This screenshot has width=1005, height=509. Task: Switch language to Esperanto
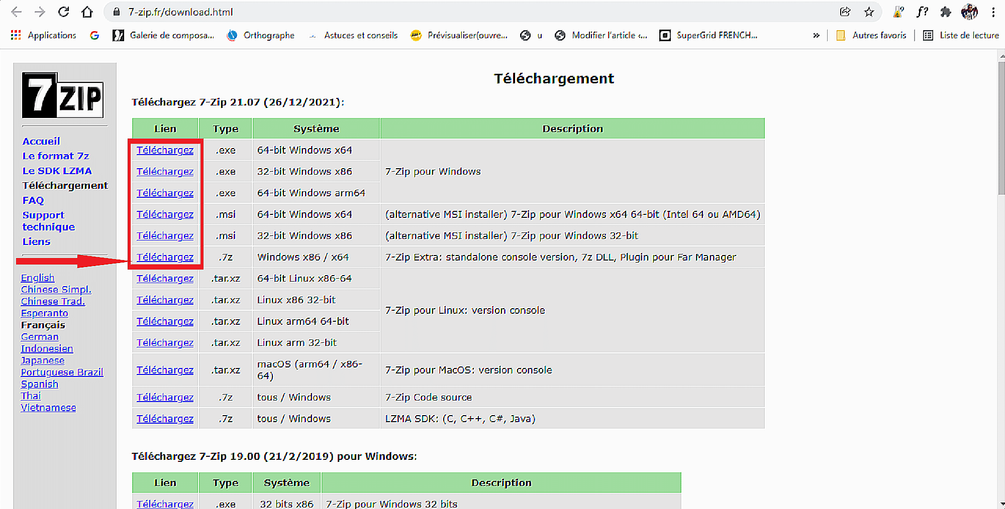44,313
